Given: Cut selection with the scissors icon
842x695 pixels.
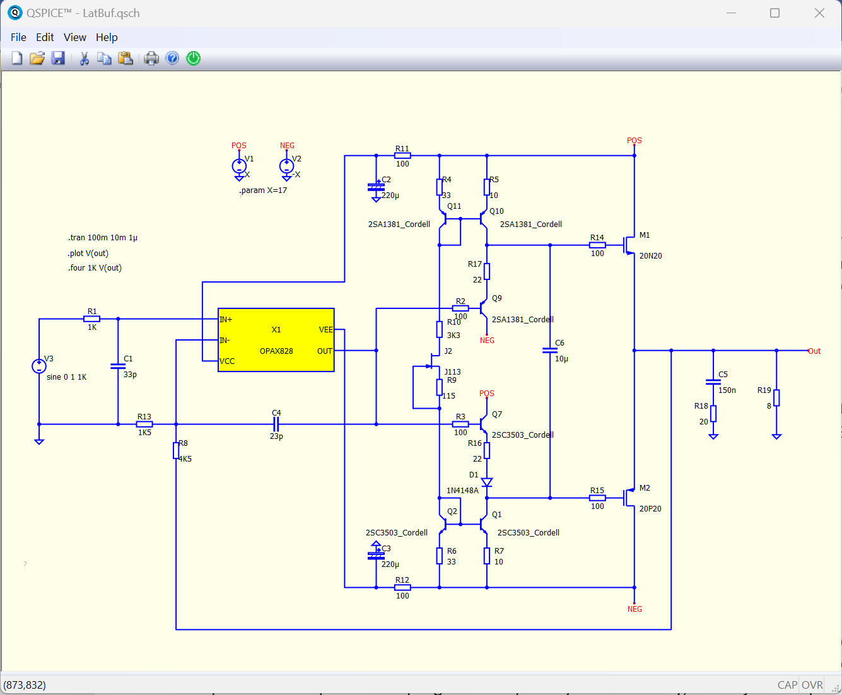Looking at the screenshot, I should (x=84, y=59).
